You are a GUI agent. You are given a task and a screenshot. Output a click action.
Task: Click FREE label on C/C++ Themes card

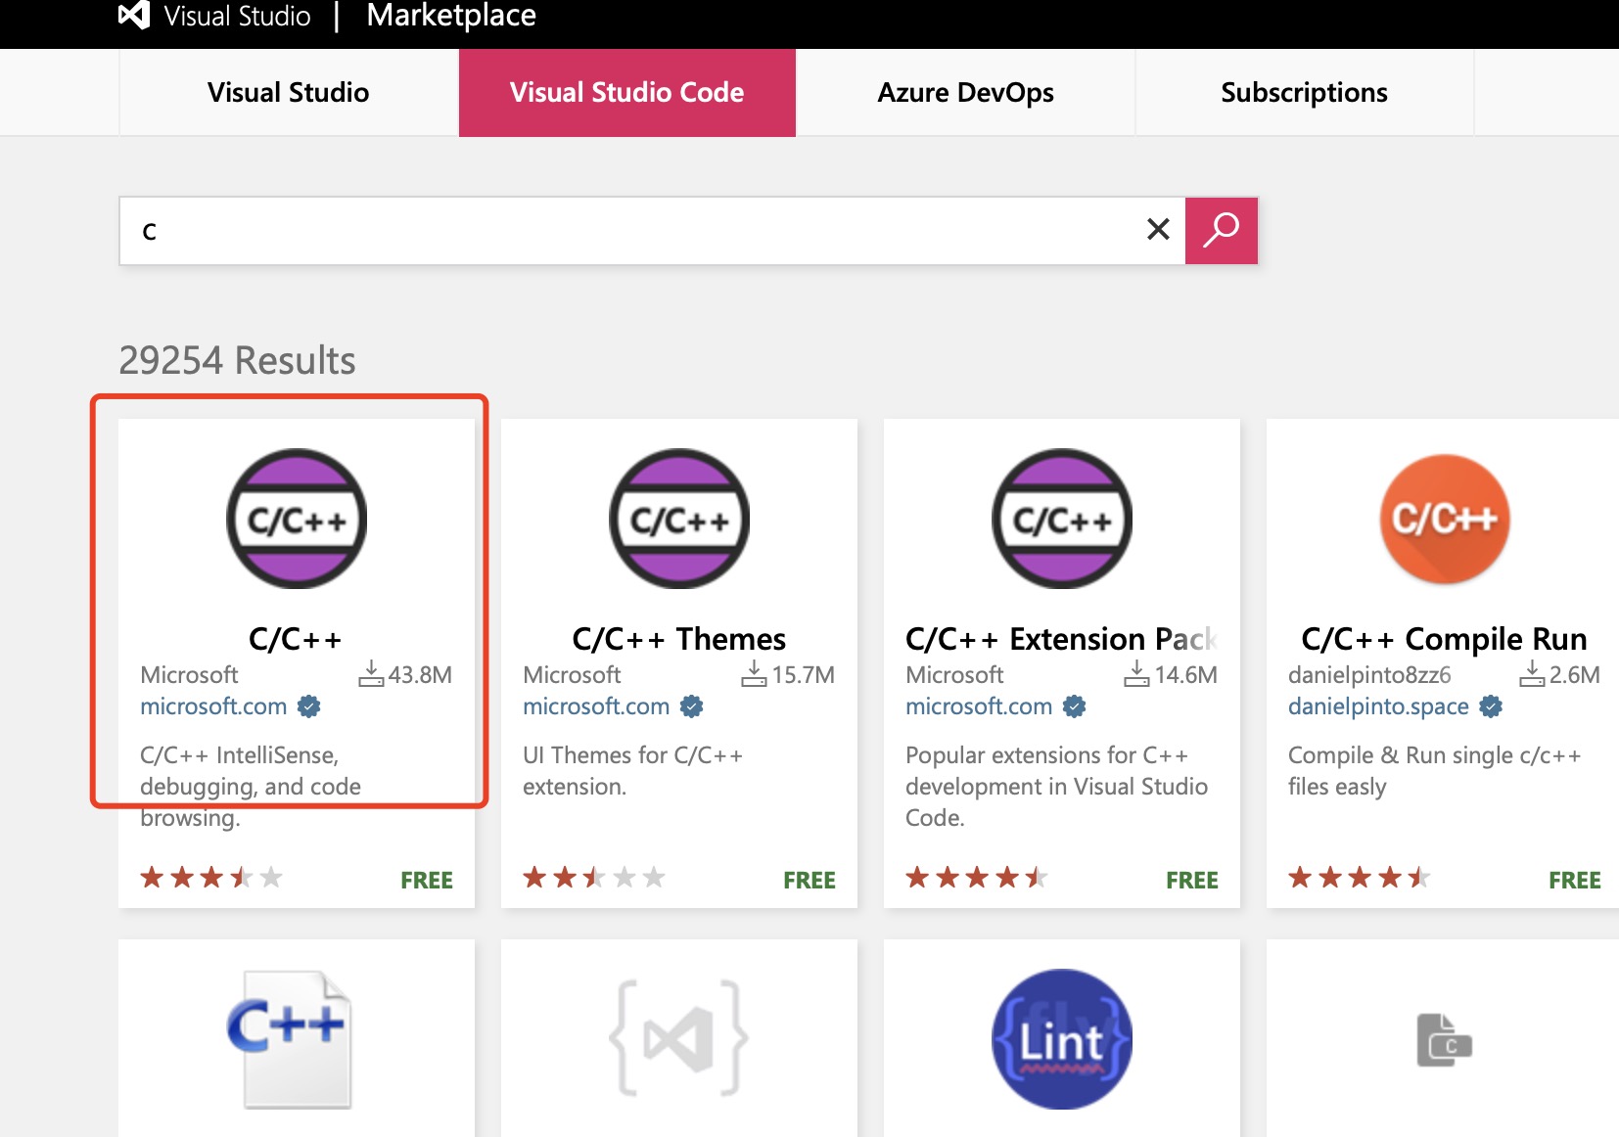click(x=809, y=881)
